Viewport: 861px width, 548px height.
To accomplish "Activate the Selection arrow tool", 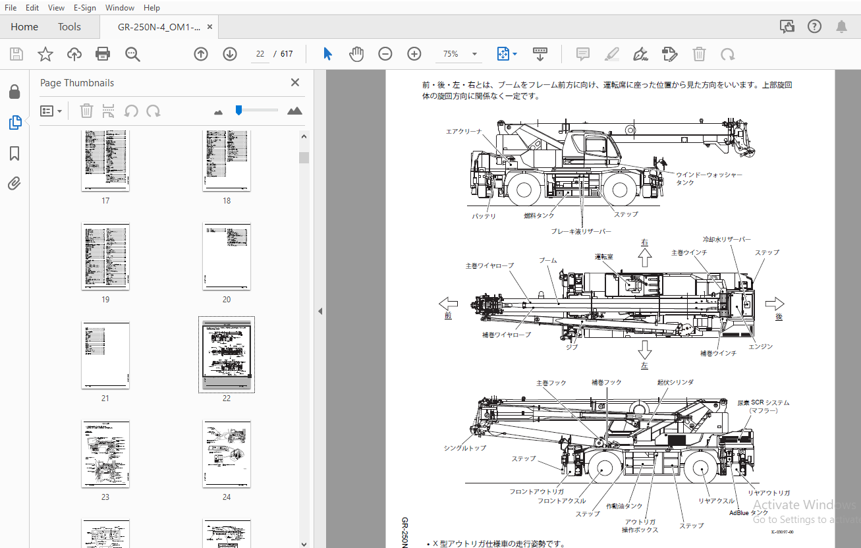I will click(327, 54).
